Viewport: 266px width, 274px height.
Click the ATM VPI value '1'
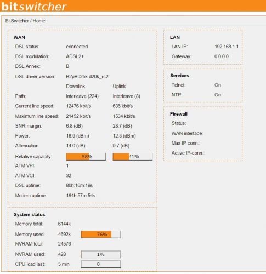click(x=67, y=165)
